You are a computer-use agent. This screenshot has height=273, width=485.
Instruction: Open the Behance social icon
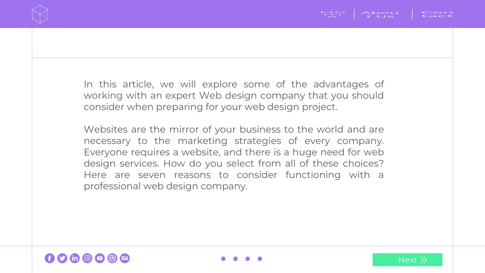pos(125,258)
